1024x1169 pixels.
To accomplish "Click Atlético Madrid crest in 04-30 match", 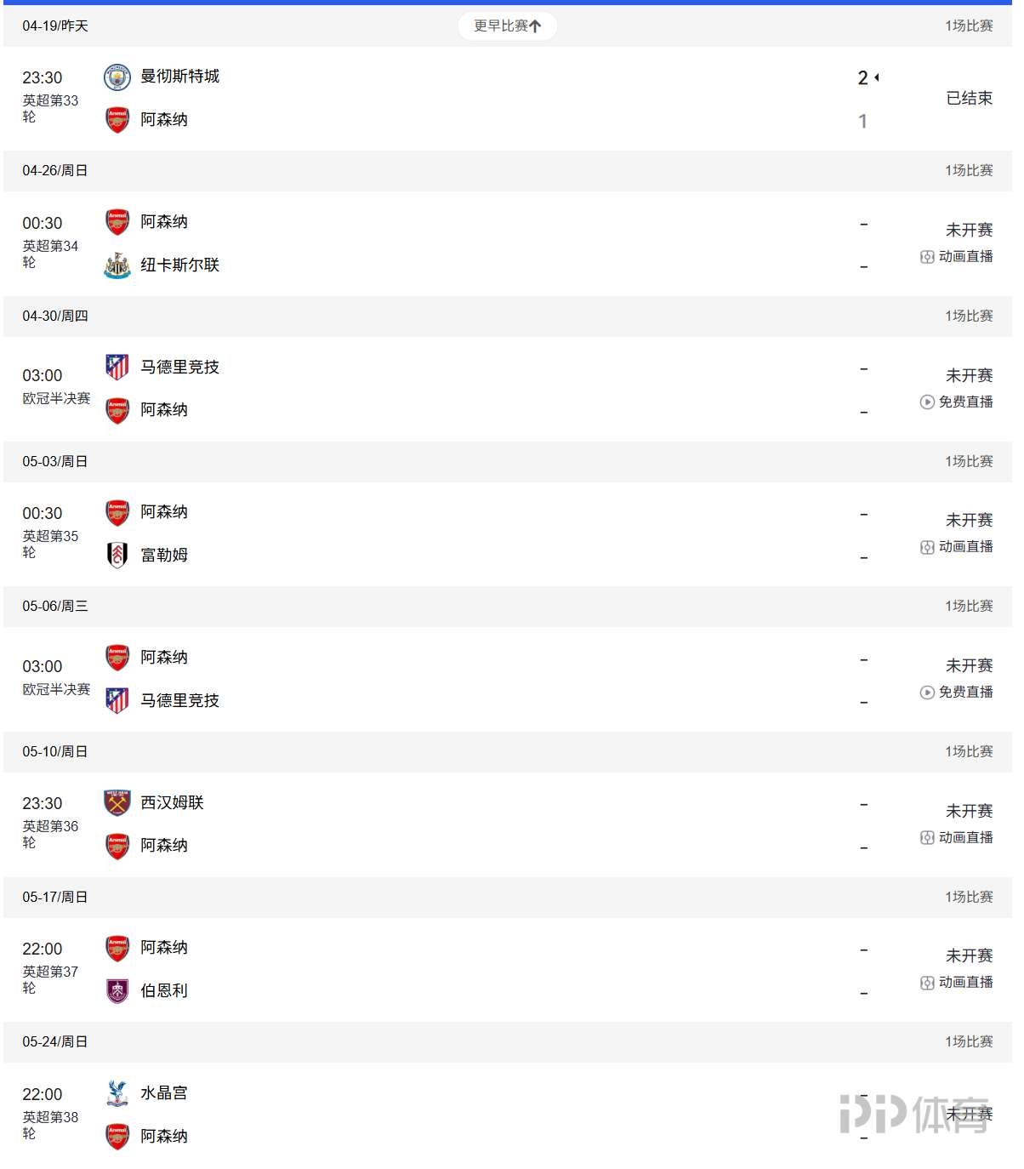I will 117,368.
